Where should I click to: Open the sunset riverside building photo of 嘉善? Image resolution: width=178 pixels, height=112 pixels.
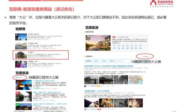click(98, 43)
